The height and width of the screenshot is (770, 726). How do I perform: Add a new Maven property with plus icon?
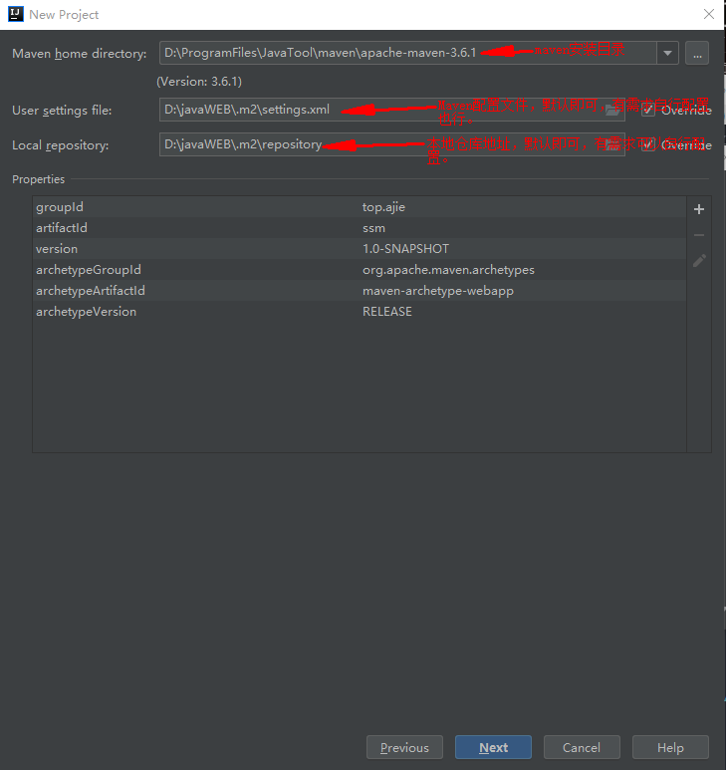(699, 209)
